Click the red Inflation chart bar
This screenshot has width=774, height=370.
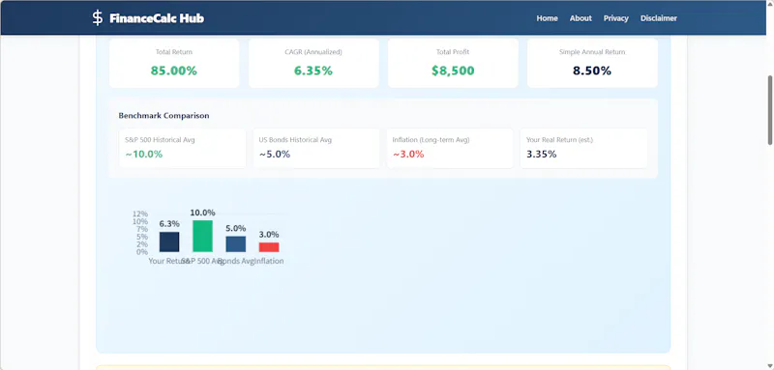(269, 247)
